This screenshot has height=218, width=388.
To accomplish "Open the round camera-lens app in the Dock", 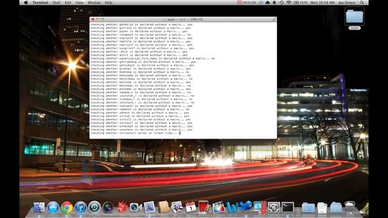I will tap(108, 207).
